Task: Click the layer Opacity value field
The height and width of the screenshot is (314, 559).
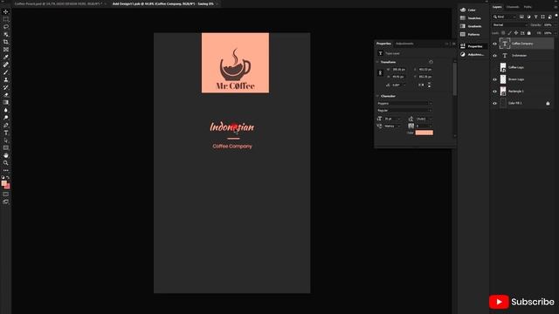Action: pos(549,25)
